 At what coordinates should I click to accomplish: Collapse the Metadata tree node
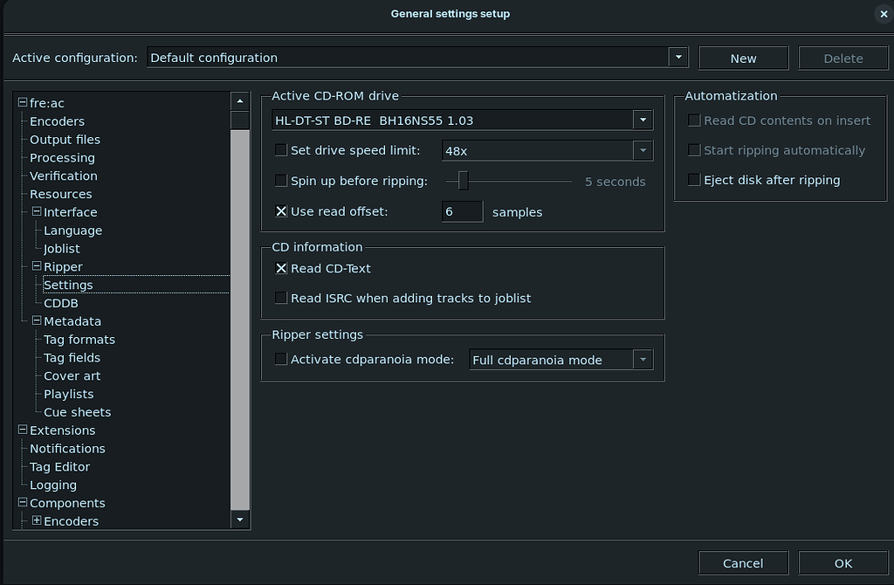coord(37,321)
